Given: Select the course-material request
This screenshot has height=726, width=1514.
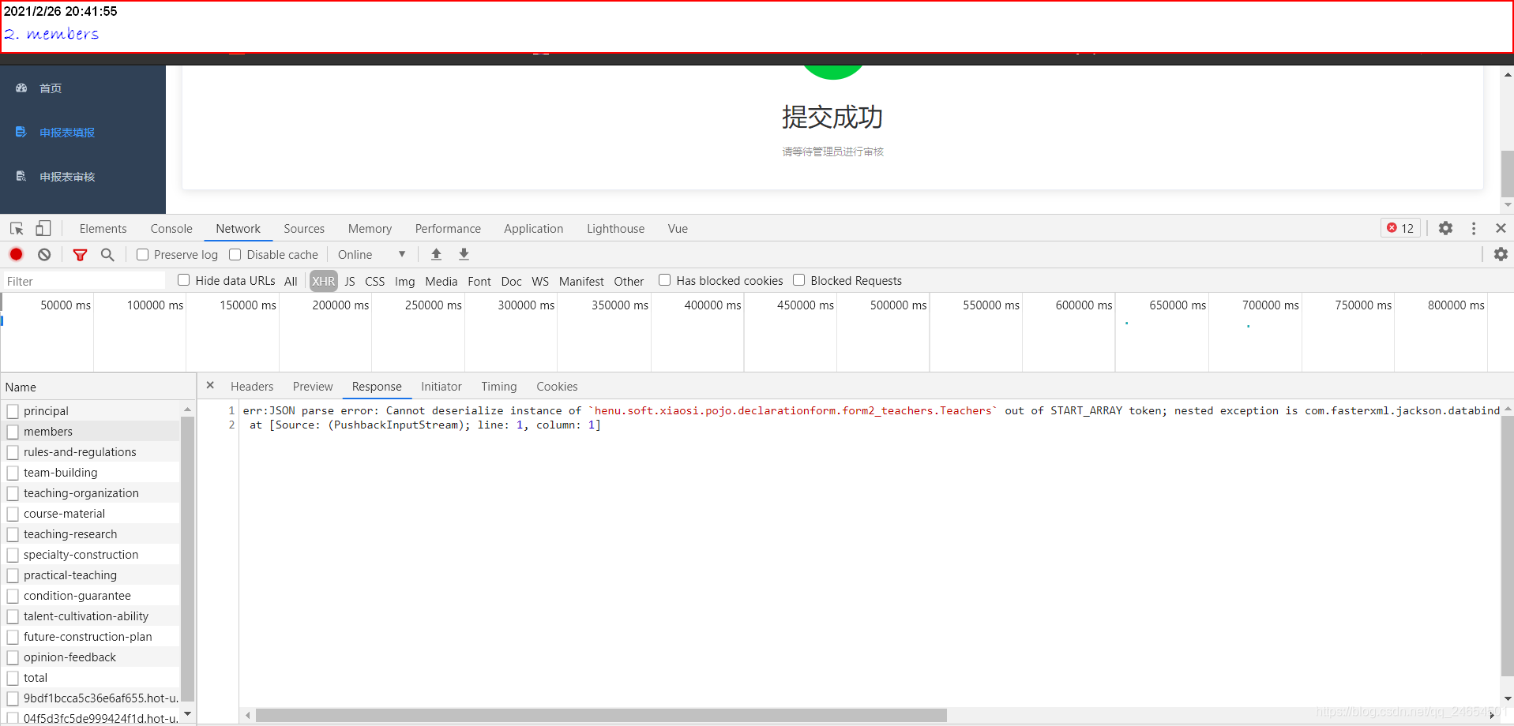Looking at the screenshot, I should click(x=91, y=513).
